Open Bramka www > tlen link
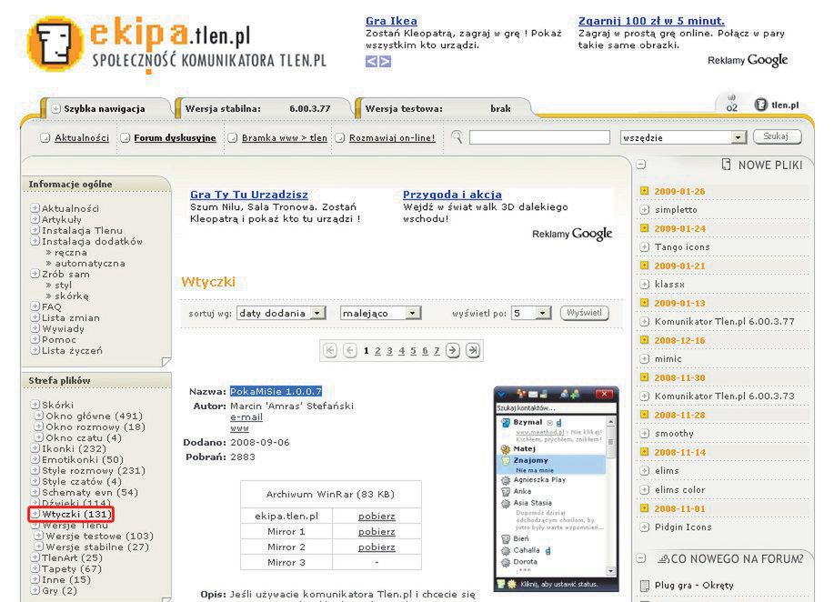This screenshot has width=834, height=602. [x=285, y=137]
